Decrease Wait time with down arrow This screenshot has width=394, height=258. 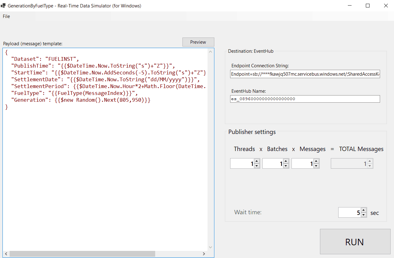[x=364, y=215]
